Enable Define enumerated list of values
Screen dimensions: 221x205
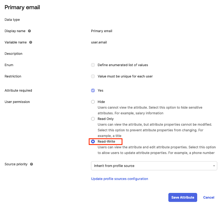click(93, 65)
